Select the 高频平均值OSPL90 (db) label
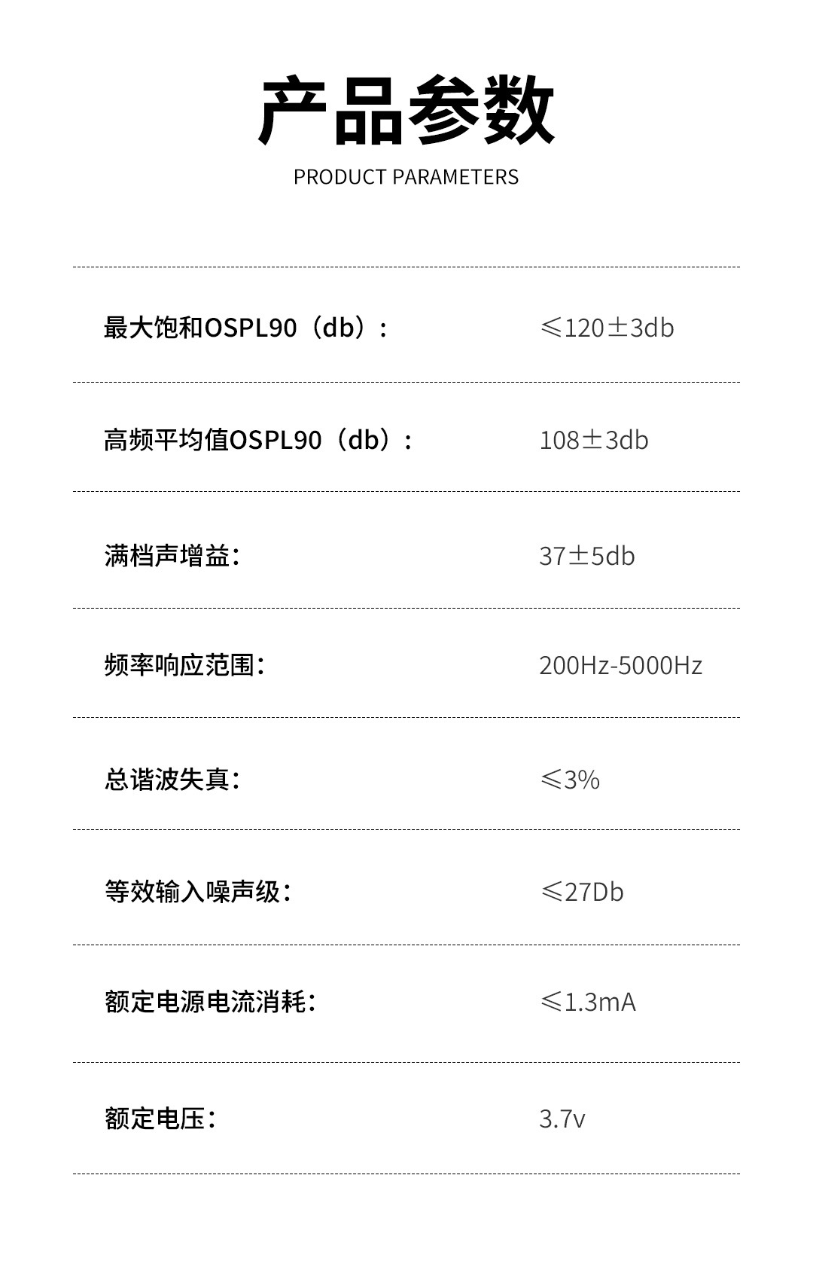The height and width of the screenshot is (1288, 813). (x=258, y=439)
